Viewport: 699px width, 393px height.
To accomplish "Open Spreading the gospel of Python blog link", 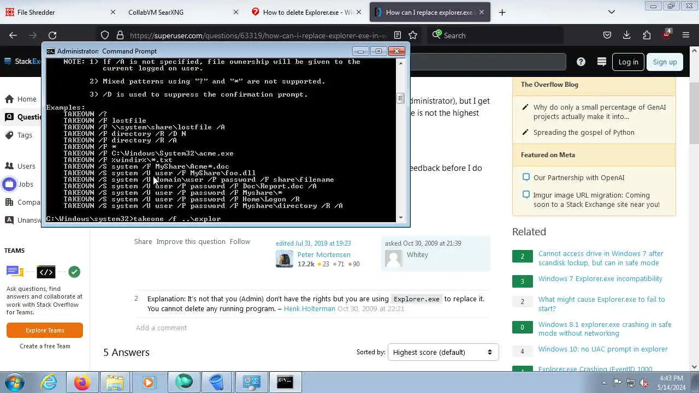I will 584,132.
